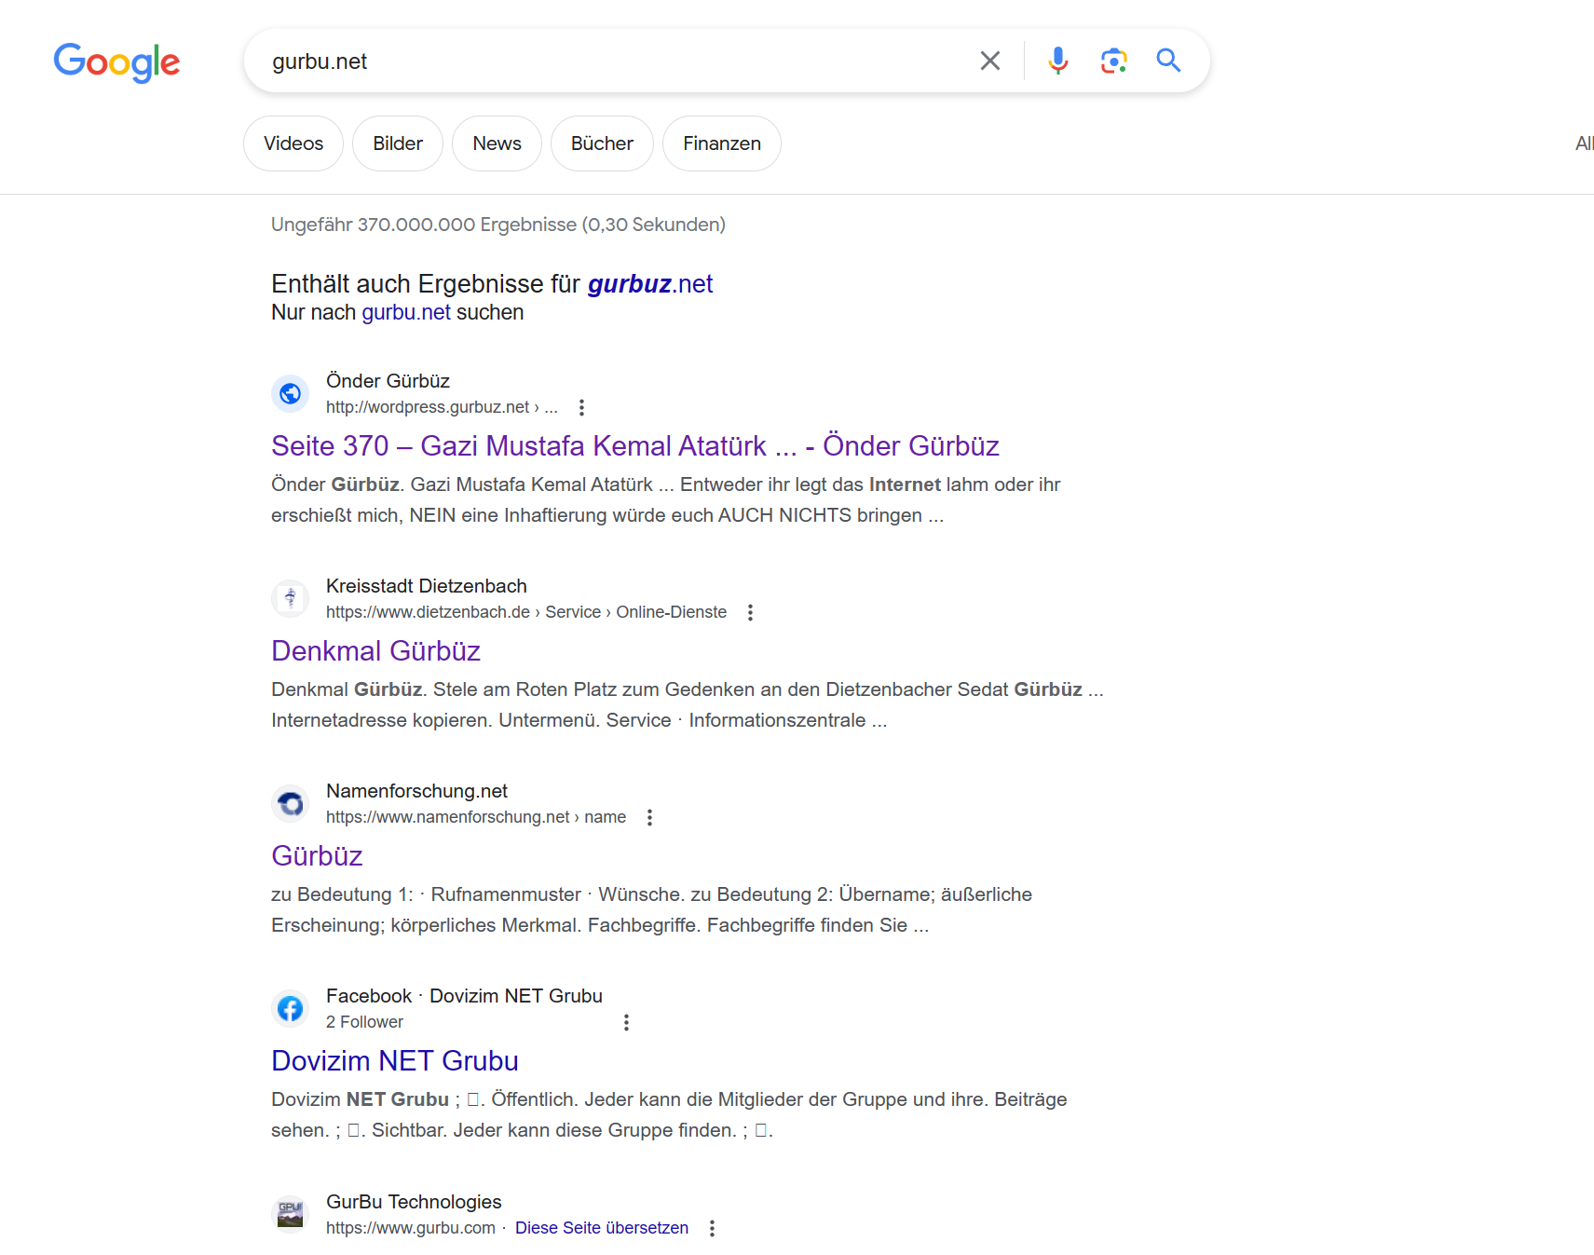Screen dimensions: 1594x1255
Task: Click the Facebook favicon
Action: (291, 1008)
